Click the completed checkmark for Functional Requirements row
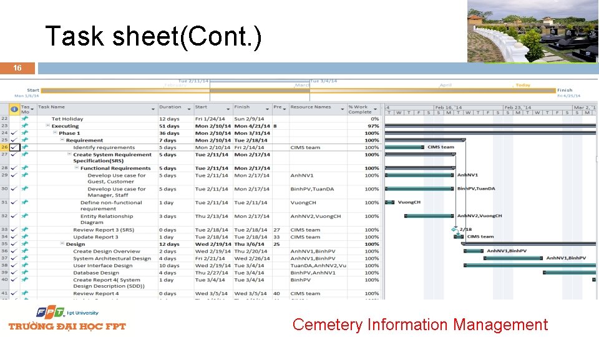The width and height of the screenshot is (599, 337). tap(14, 168)
